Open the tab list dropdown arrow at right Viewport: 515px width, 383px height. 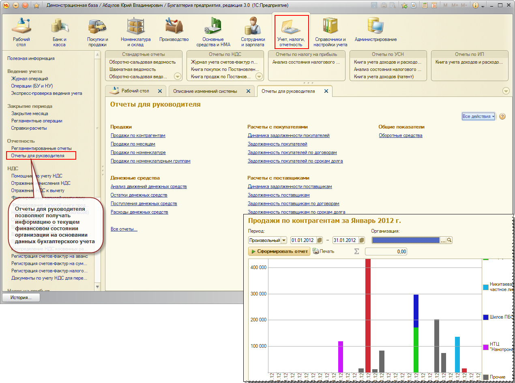pos(506,91)
